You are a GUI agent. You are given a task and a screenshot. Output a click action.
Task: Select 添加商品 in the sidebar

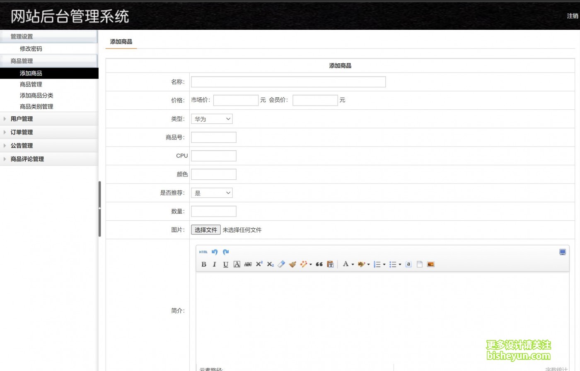click(49, 73)
